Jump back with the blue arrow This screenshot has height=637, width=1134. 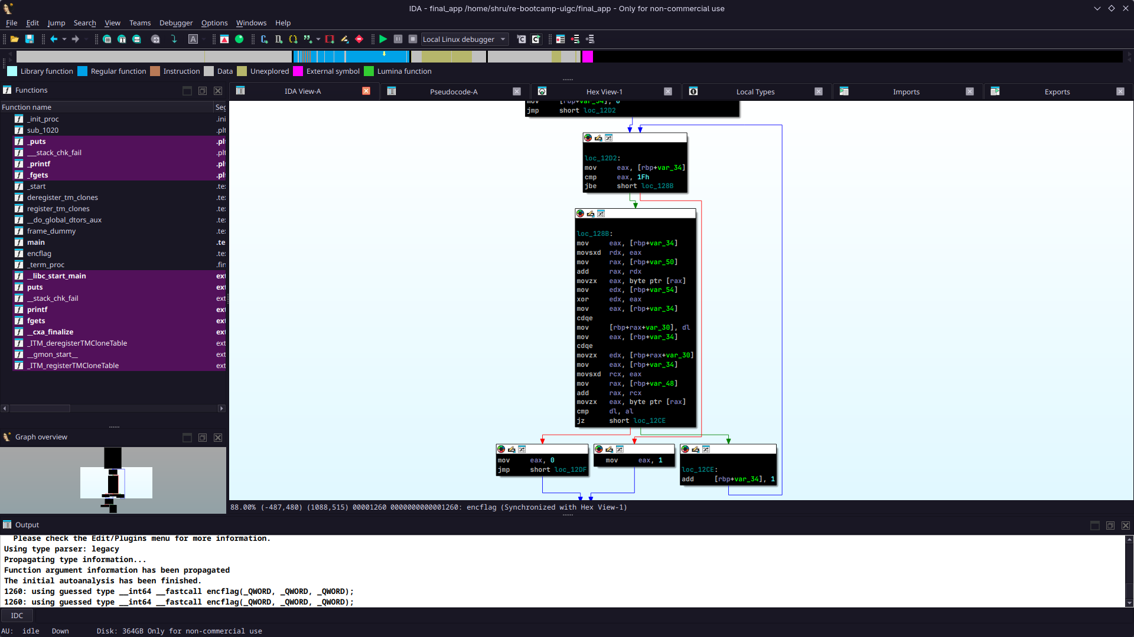54,39
